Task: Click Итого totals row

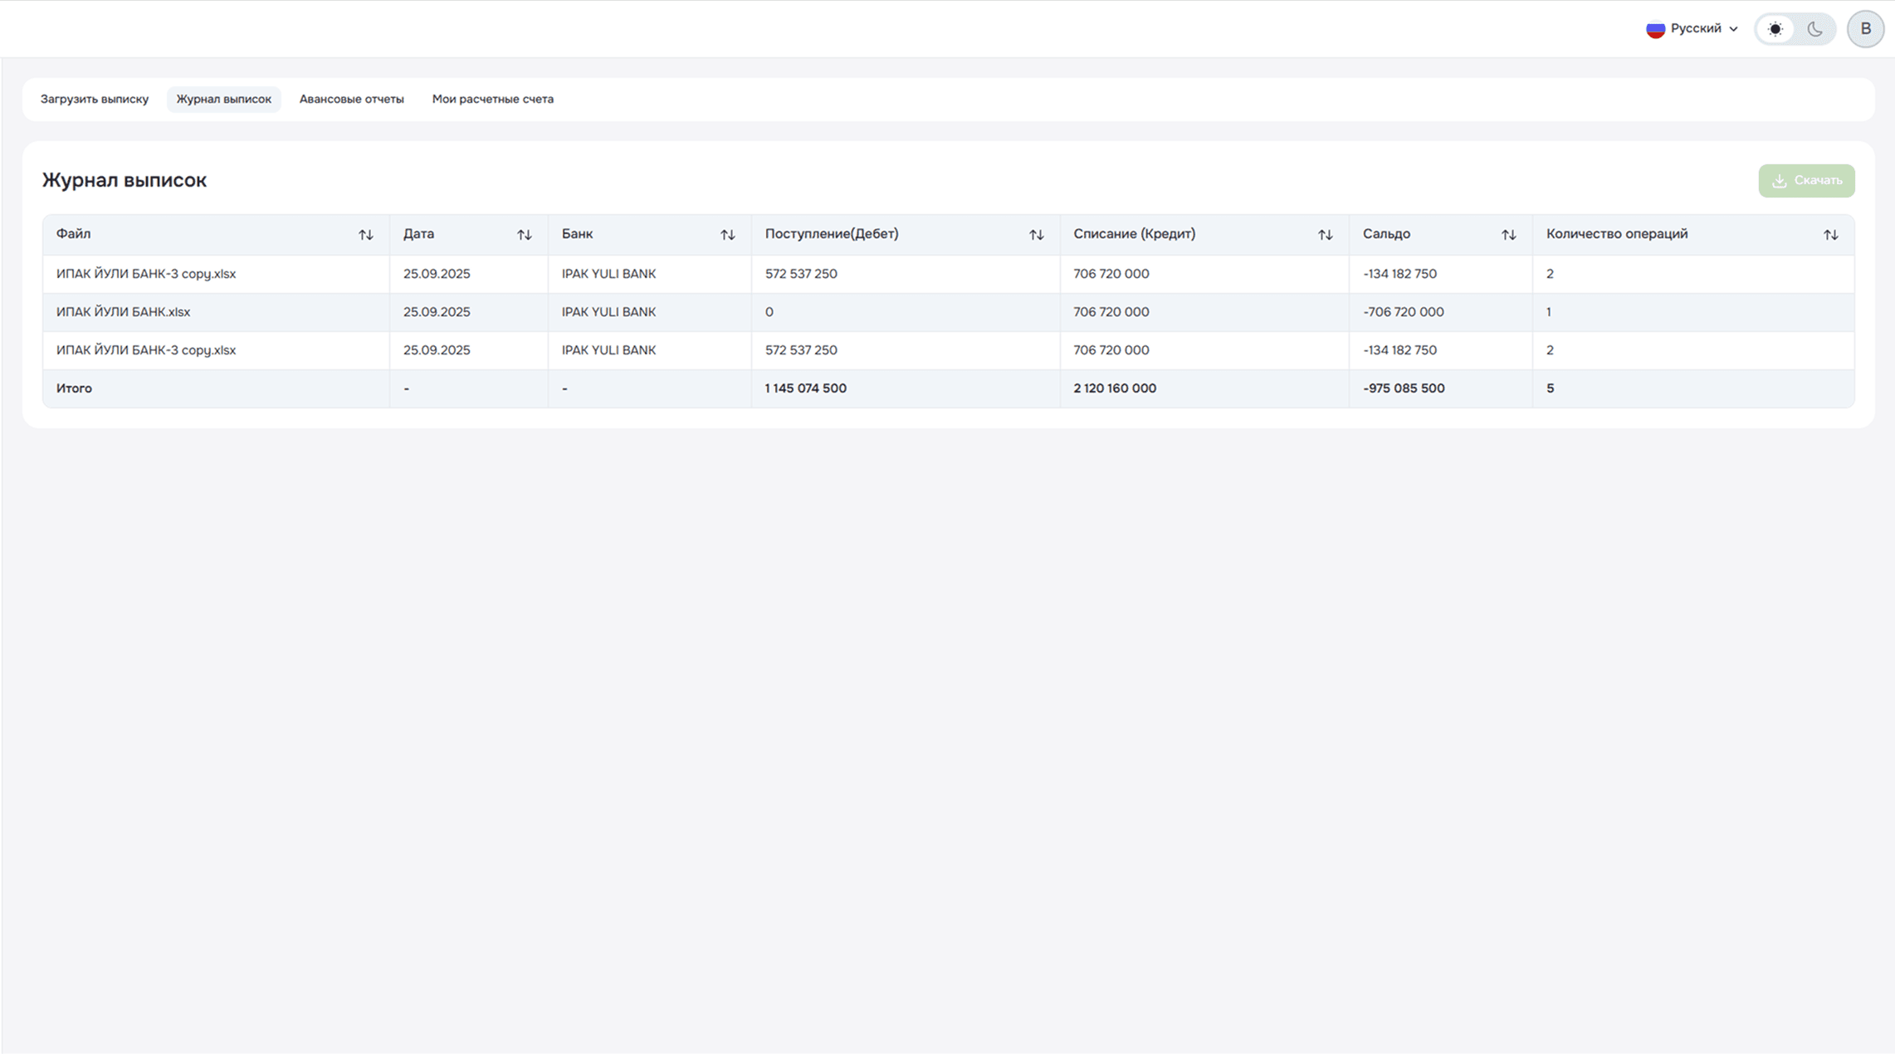Action: [x=74, y=388]
